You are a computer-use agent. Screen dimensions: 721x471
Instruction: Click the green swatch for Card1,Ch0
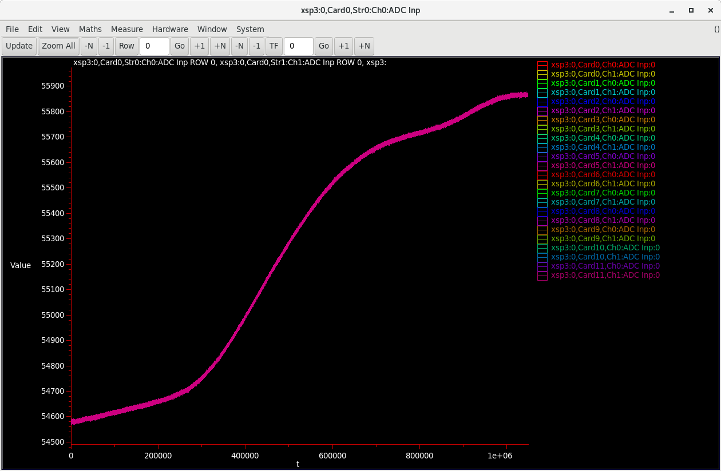542,83
